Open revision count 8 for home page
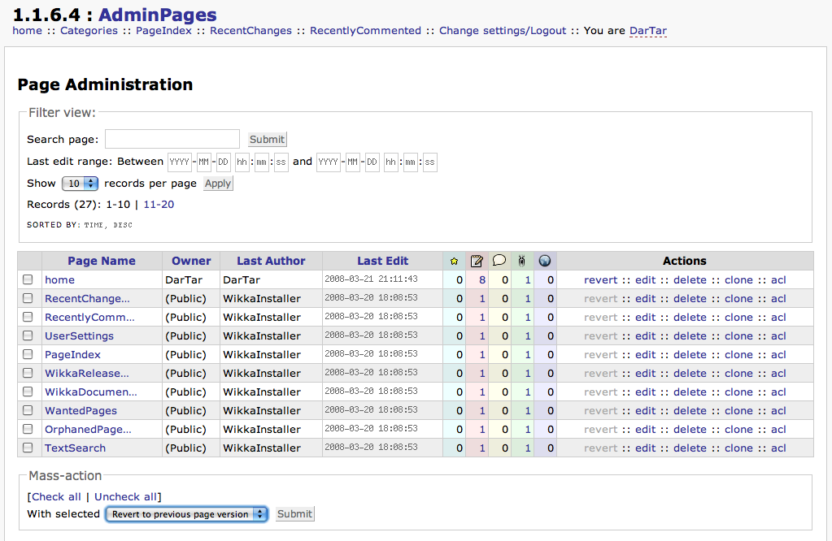 pos(482,280)
